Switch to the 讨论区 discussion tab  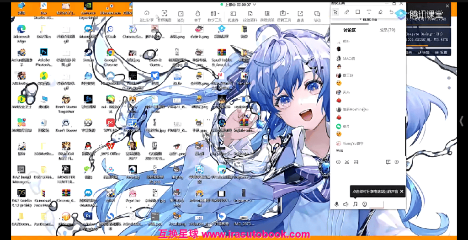pyautogui.click(x=350, y=30)
